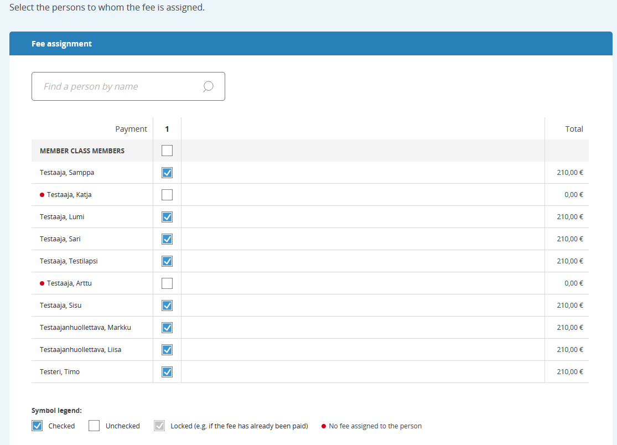The width and height of the screenshot is (617, 445).
Task: Click 210,00 € total for Testaaja, Sari
Action: [x=570, y=239]
